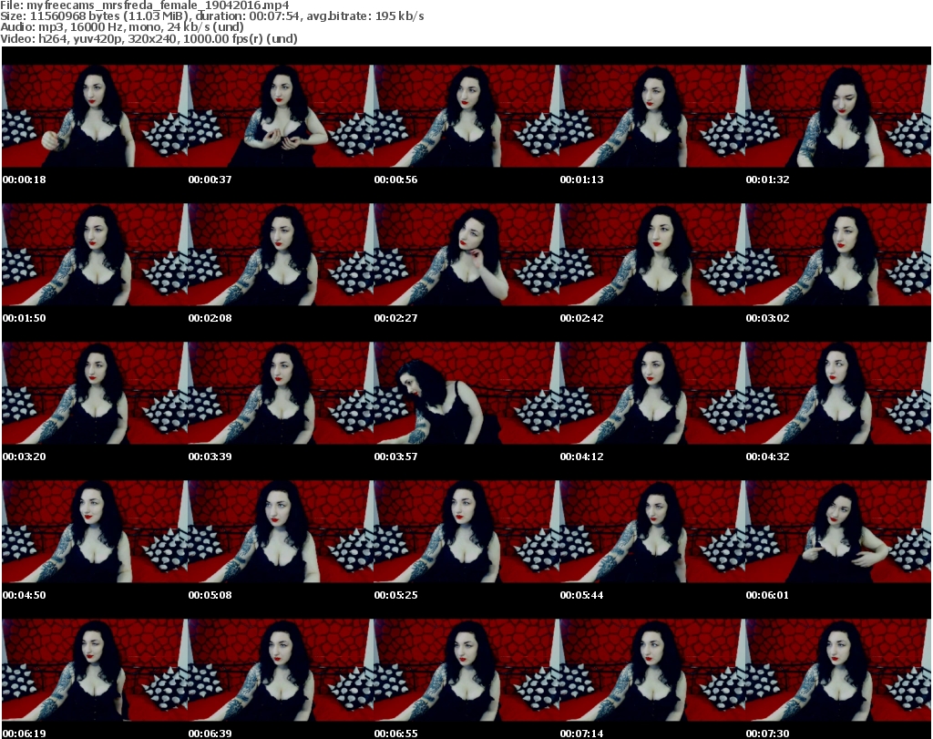Open the frame captured at 00:03:20
Screen dimensions: 933x739
pyautogui.click(x=95, y=393)
